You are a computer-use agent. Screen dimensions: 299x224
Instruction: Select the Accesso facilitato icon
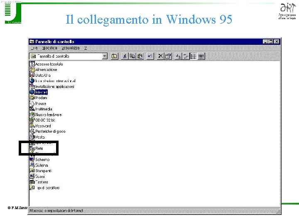click(32, 64)
